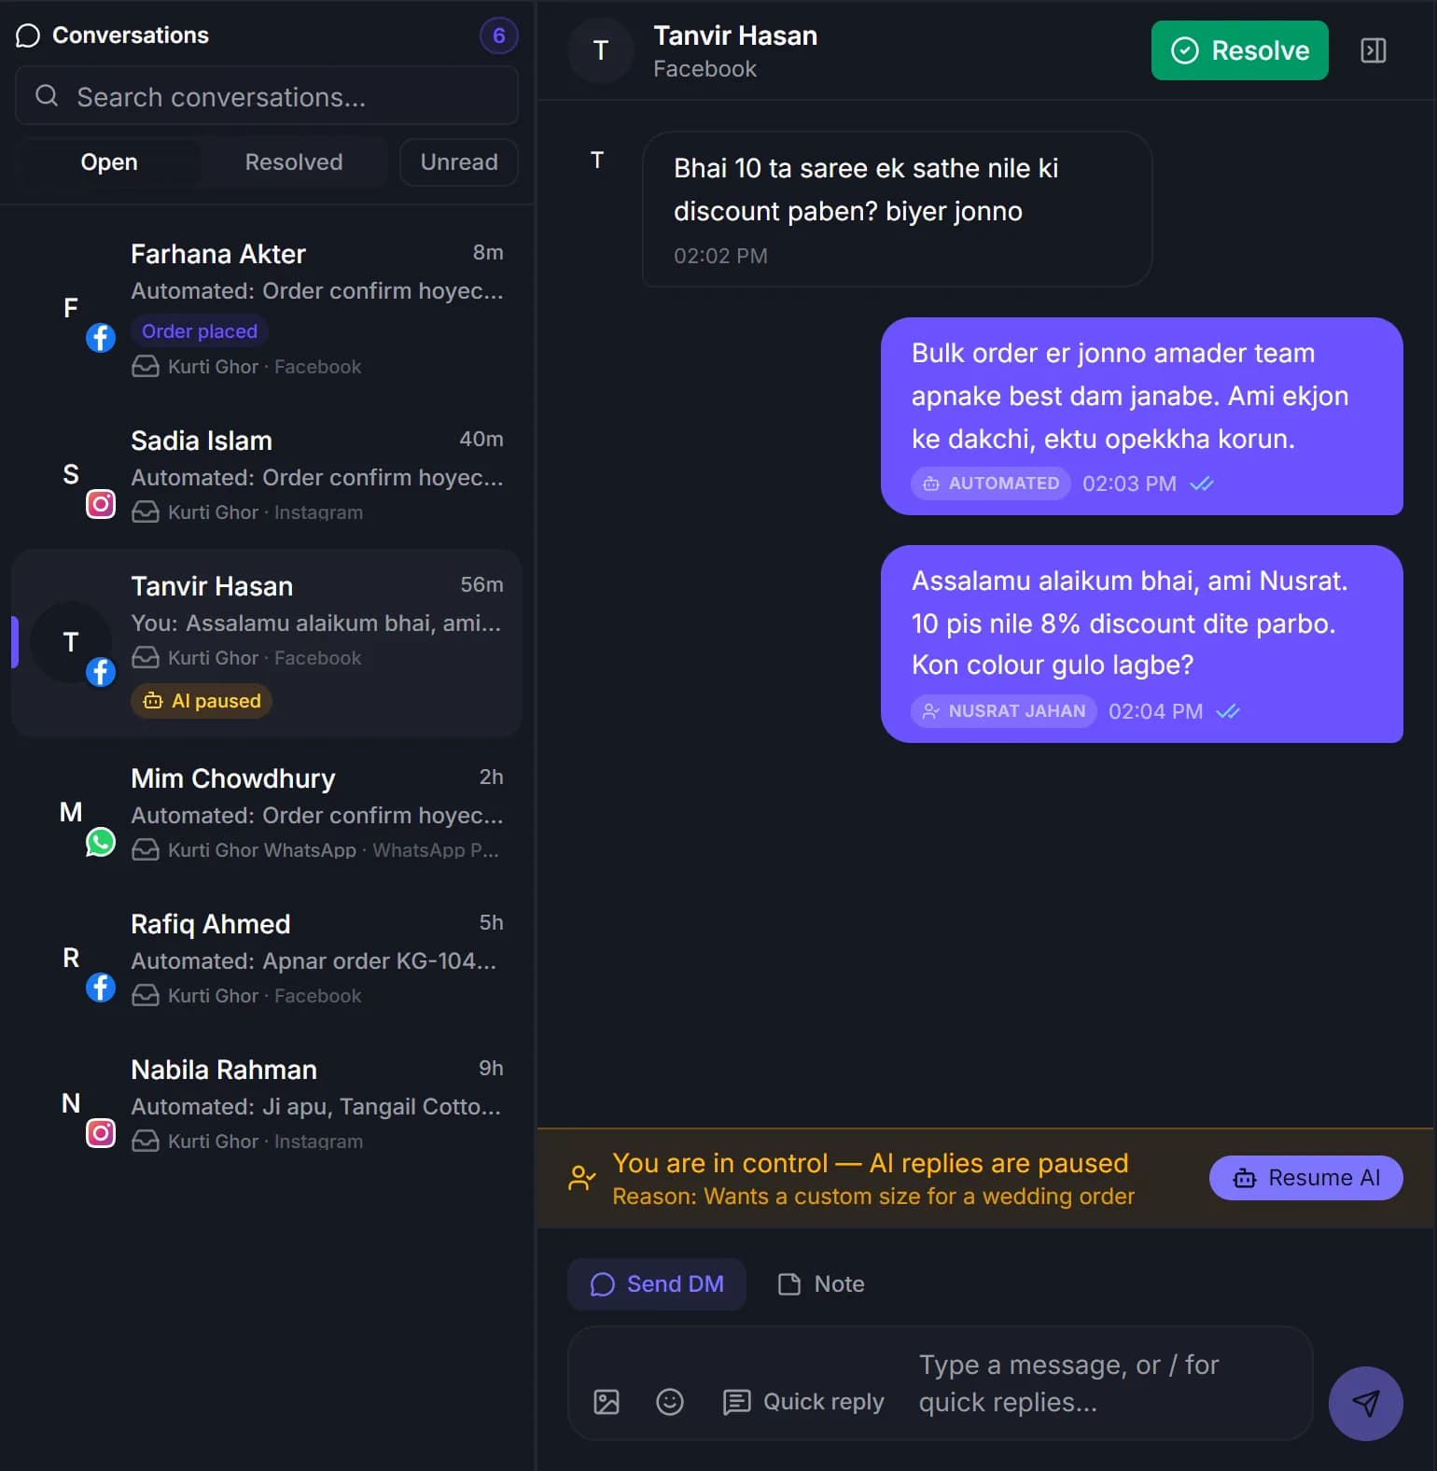
Task: Open Rafiq Ahmed's conversation
Action: click(x=267, y=960)
